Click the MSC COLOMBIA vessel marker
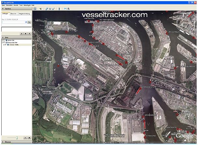The height and width of the screenshot is (145, 198). pyautogui.click(x=79, y=37)
